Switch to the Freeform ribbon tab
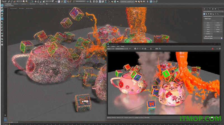The image size is (224, 125). tap(16, 4)
